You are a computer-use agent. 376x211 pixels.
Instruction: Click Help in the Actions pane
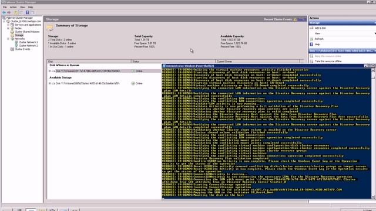click(x=317, y=45)
